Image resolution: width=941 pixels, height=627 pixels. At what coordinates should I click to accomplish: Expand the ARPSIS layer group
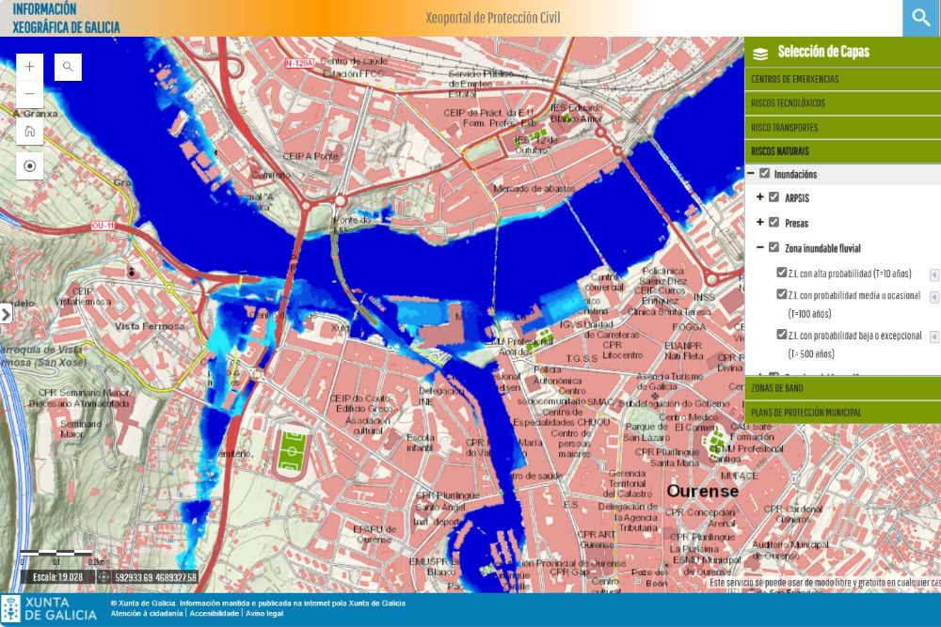[760, 197]
